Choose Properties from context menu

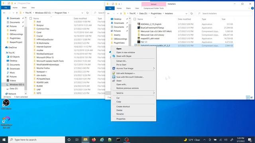(x=121, y=119)
